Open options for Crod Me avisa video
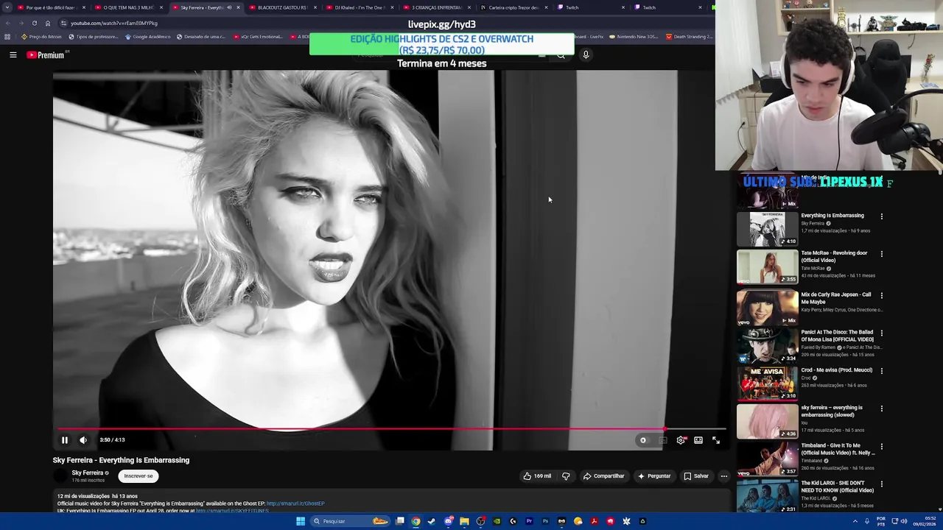The image size is (943, 530). (882, 371)
